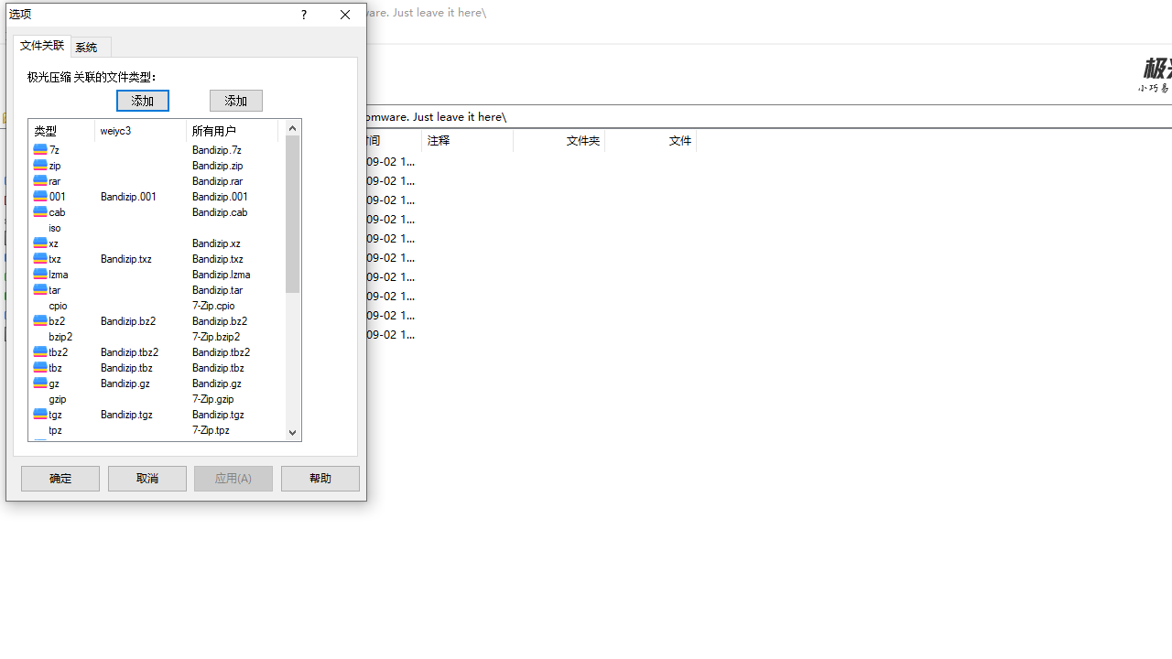
Task: Open the 文件关联 tab
Action: [x=42, y=46]
